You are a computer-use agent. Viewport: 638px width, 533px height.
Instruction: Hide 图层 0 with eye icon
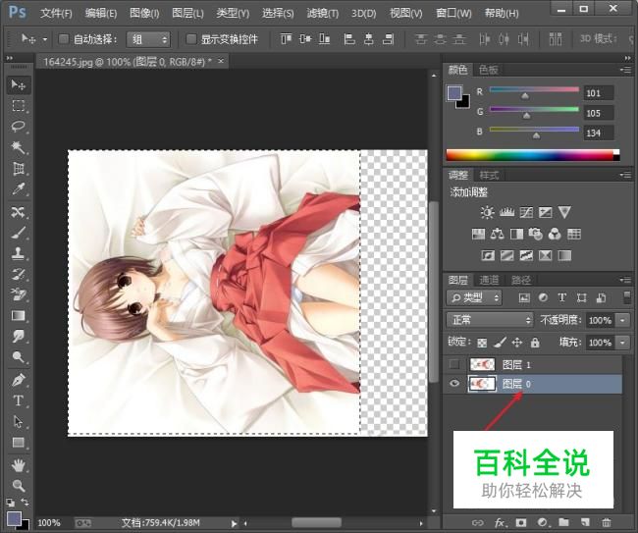click(454, 383)
